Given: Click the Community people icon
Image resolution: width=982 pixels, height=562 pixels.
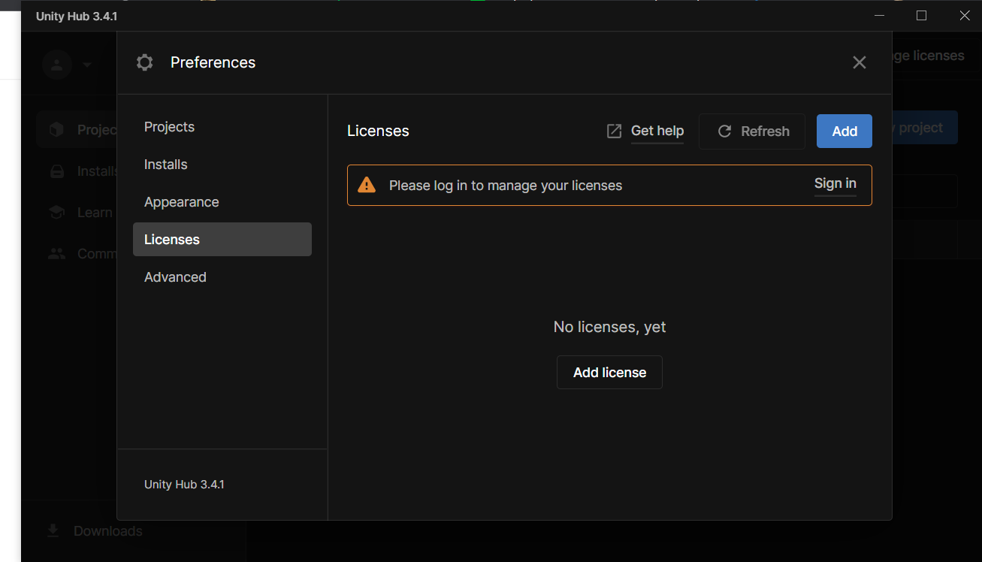Looking at the screenshot, I should (56, 254).
